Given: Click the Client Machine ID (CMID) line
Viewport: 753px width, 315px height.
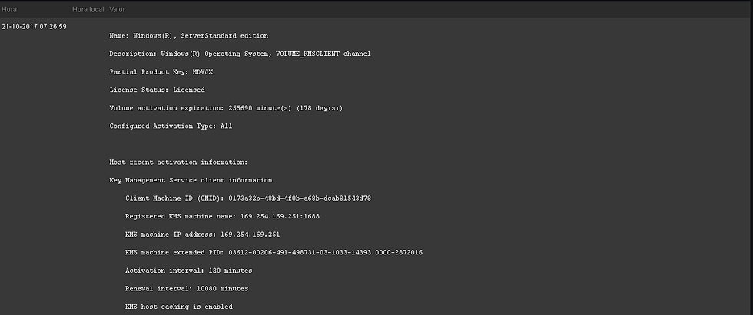Looking at the screenshot, I should click(247, 199).
